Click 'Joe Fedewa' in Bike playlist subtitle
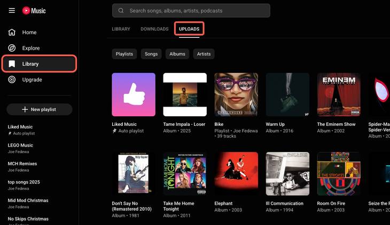This screenshot has width=390, height=225. click(245, 131)
